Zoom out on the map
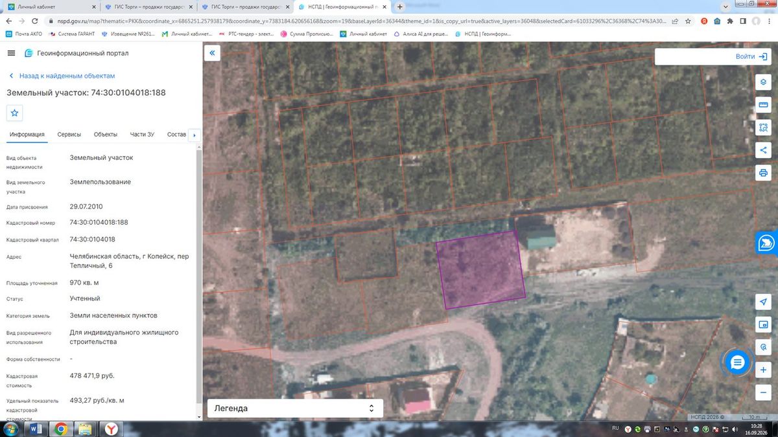The width and height of the screenshot is (778, 437). click(763, 392)
